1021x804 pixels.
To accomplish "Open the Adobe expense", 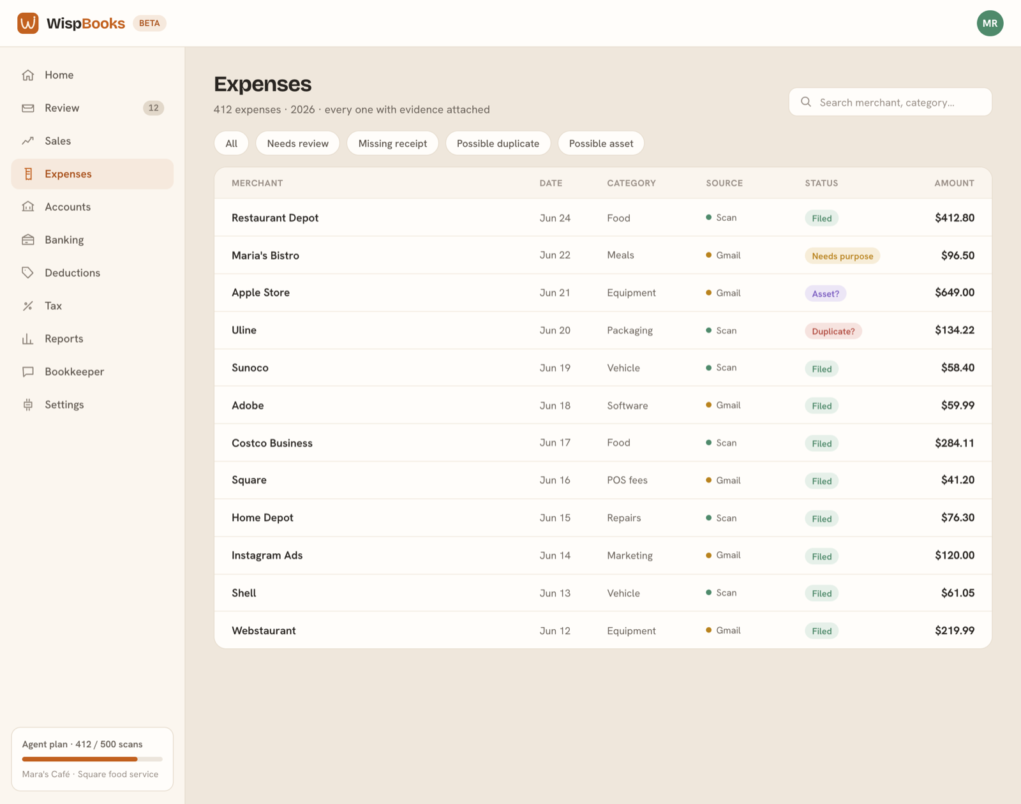I will [x=603, y=405].
